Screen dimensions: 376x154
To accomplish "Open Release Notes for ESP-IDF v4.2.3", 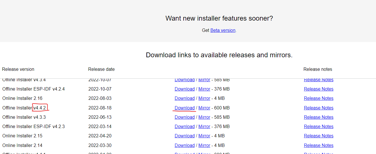I will pyautogui.click(x=319, y=126).
